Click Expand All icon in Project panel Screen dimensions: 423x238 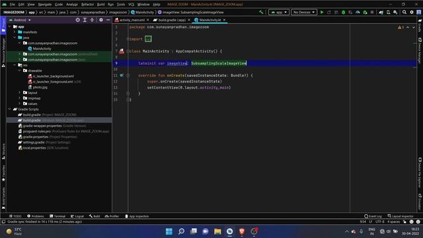click(85, 20)
